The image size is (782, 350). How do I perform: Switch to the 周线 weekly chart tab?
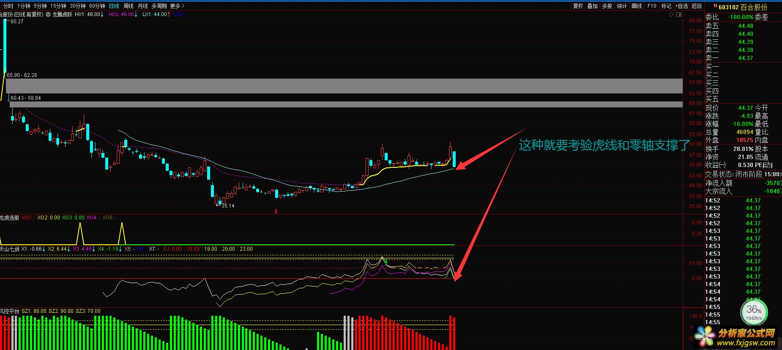[x=129, y=6]
